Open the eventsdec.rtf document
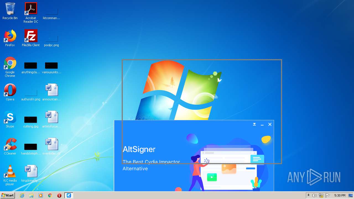 [51, 146]
